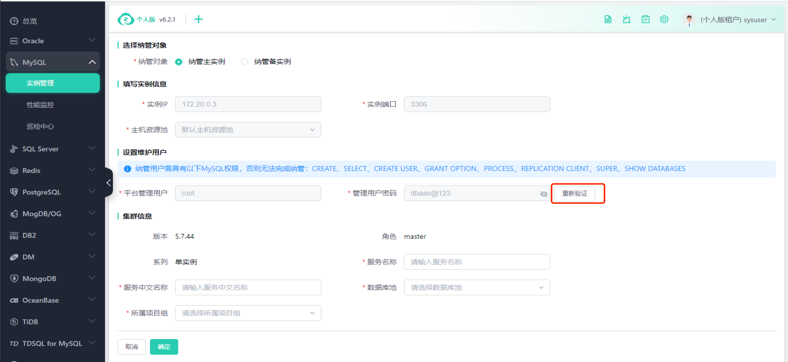Viewport: 788px width, 362px height.
Task: Open the 数据库池 dropdown
Action: tap(477, 287)
